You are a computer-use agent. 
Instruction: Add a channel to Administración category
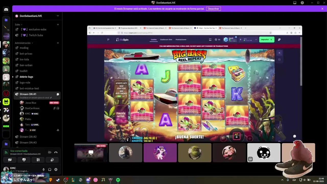point(58,43)
